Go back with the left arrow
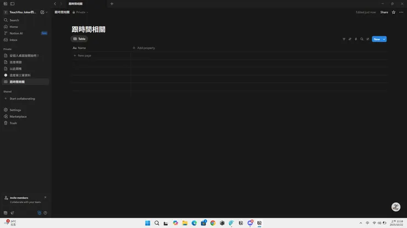 (x=55, y=4)
